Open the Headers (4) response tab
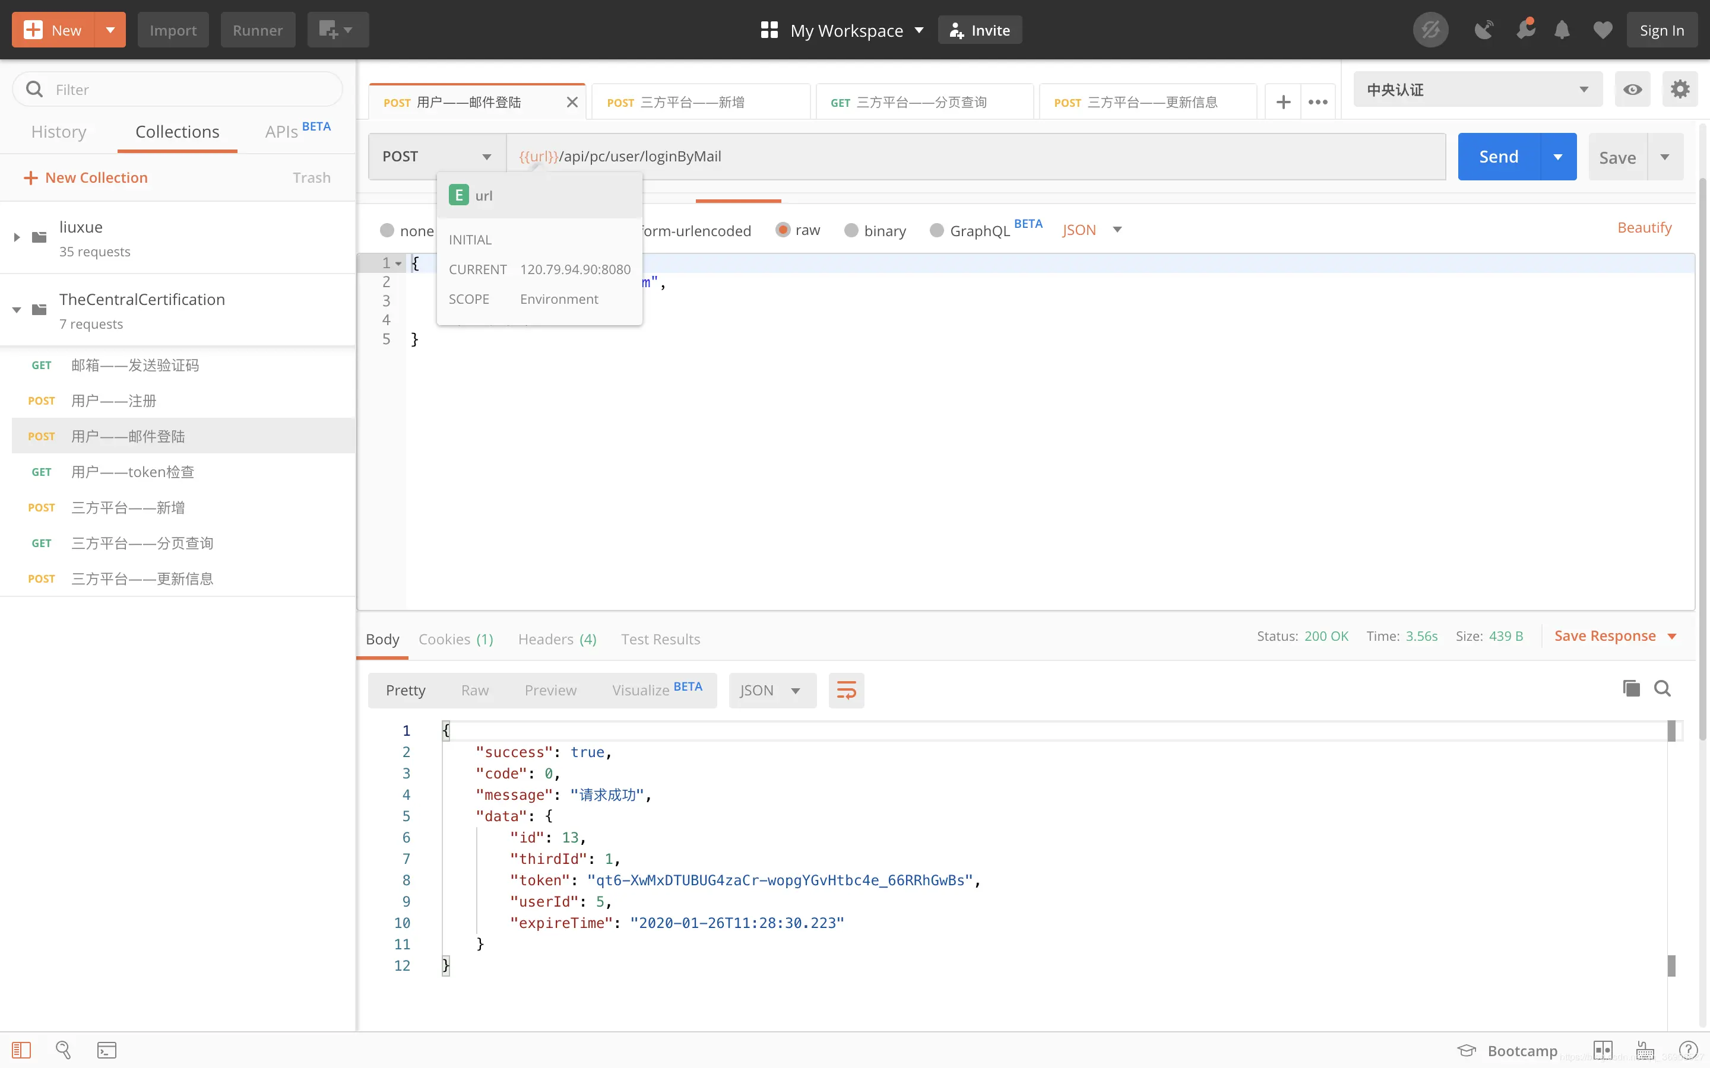The width and height of the screenshot is (1710, 1068). click(x=557, y=638)
